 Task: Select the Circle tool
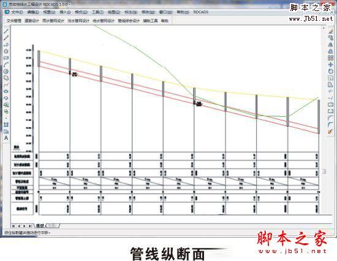(6, 72)
